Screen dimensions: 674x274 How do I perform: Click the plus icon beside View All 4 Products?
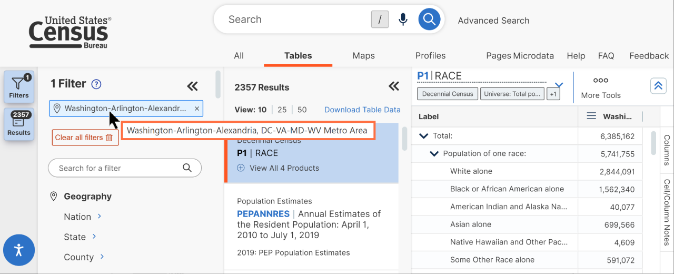tap(241, 168)
